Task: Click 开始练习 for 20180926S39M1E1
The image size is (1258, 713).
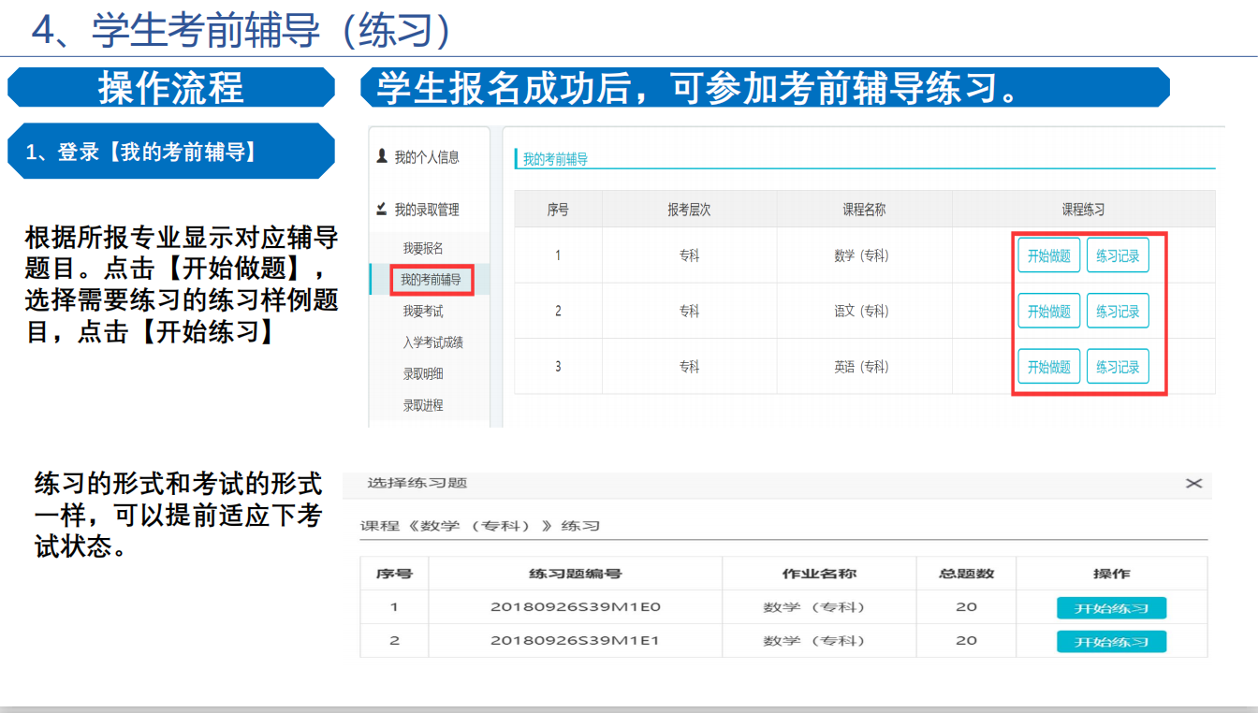Action: 1112,642
